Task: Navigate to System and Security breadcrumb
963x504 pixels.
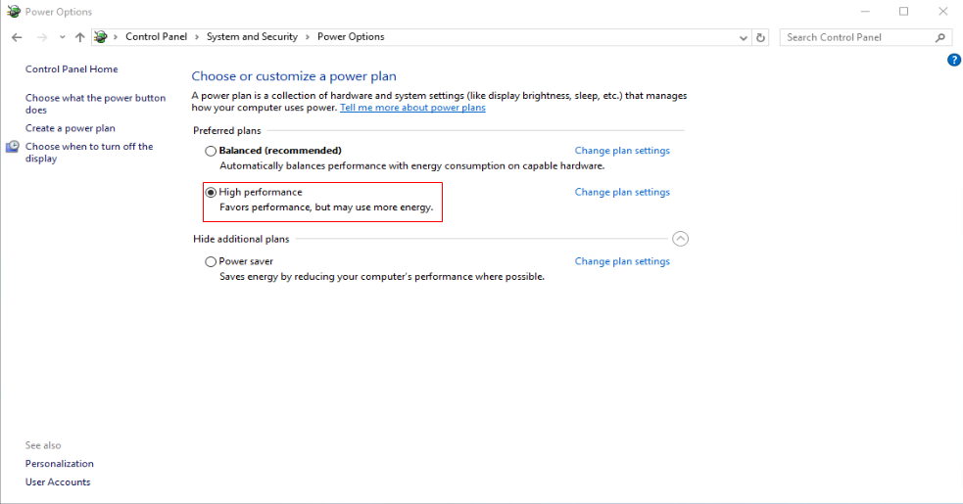Action: (252, 37)
